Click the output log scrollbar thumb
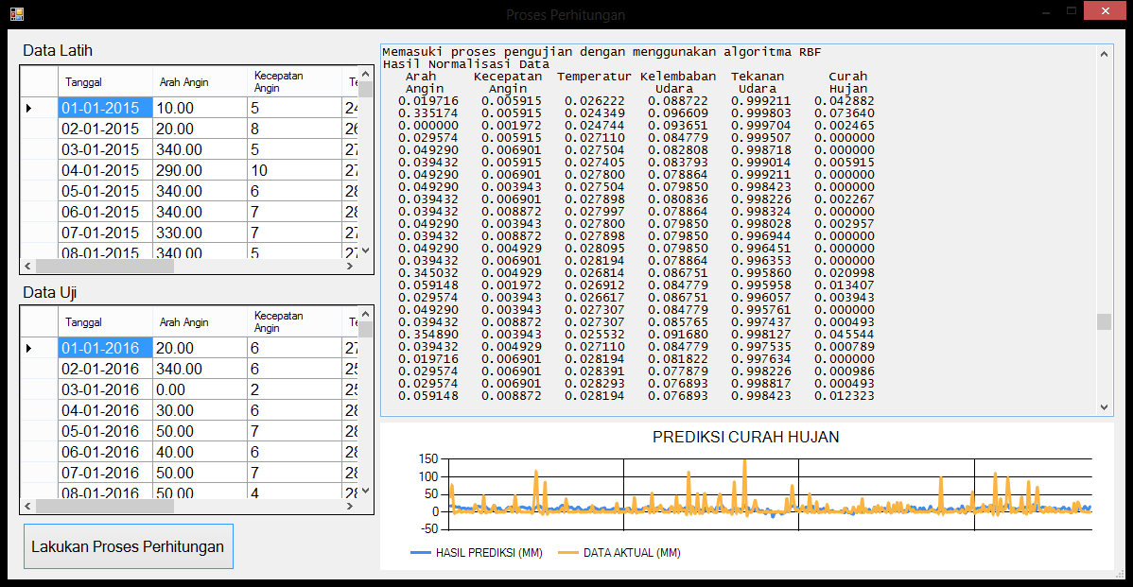Image resolution: width=1133 pixels, height=587 pixels. click(x=1104, y=322)
